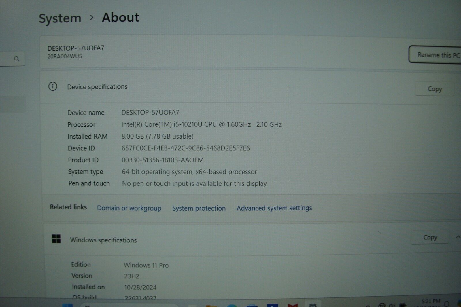Click the Installed RAM label
The height and width of the screenshot is (307, 461).
click(88, 137)
